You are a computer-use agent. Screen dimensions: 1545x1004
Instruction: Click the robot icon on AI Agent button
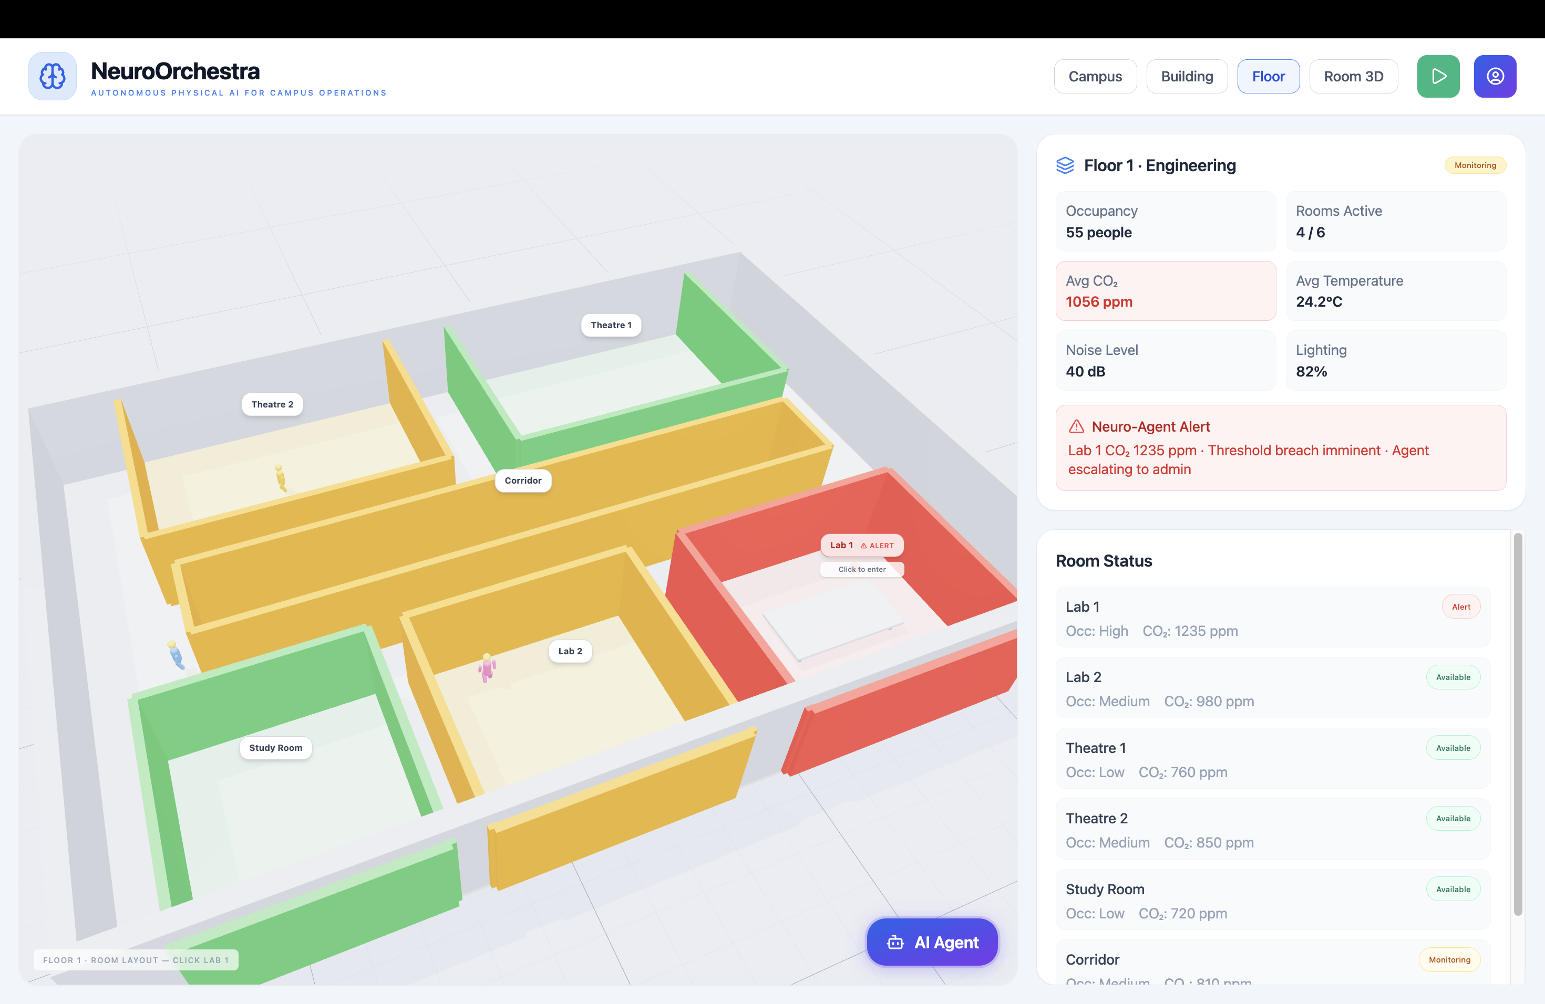895,943
